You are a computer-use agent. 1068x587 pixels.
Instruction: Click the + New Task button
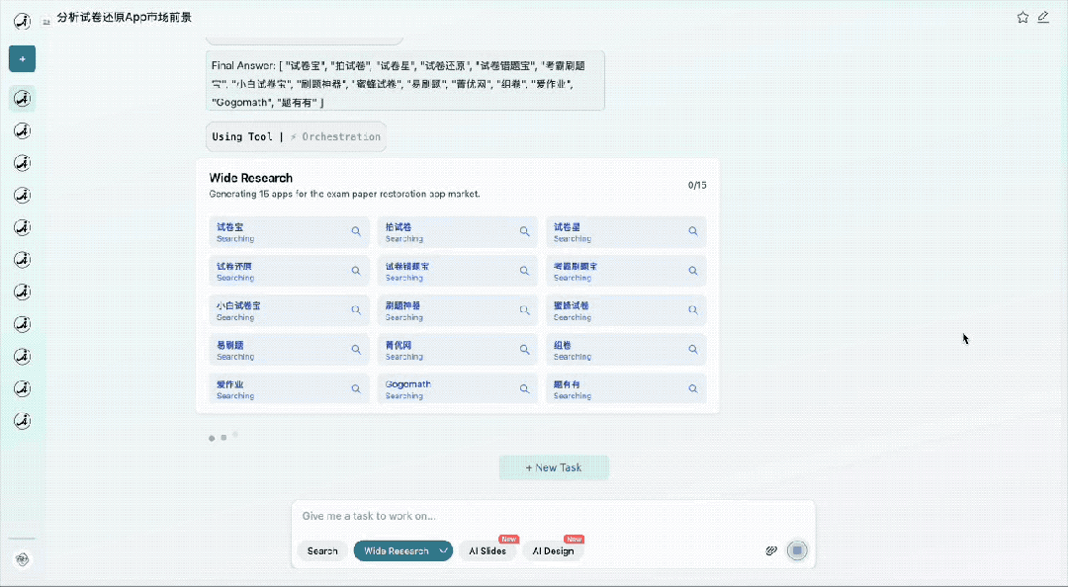pyautogui.click(x=554, y=467)
